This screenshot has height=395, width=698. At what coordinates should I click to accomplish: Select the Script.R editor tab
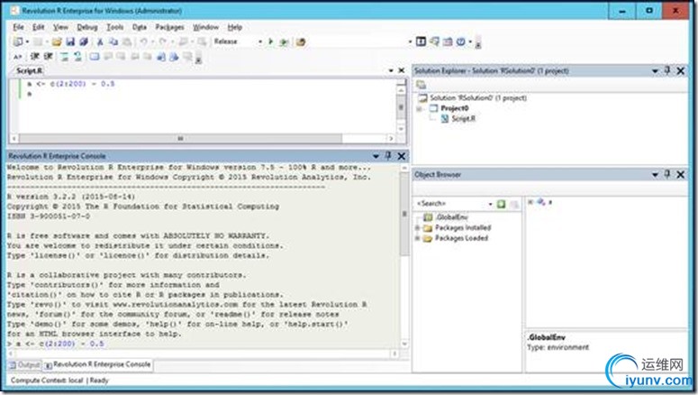pos(30,70)
